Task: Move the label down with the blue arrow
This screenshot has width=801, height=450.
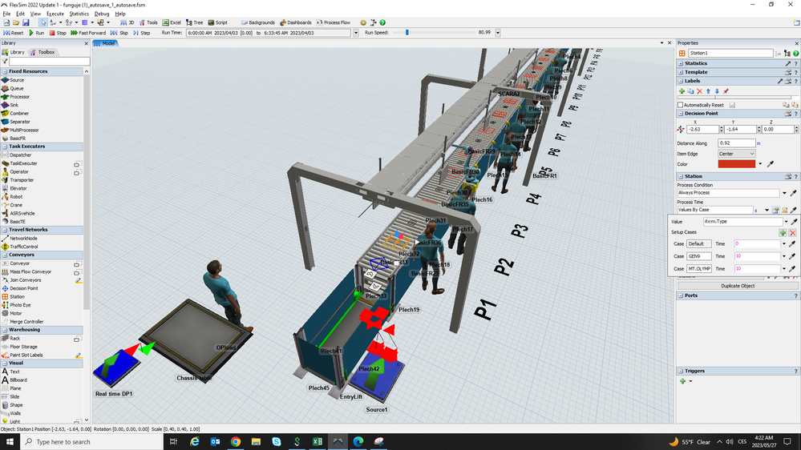Action: coord(717,91)
